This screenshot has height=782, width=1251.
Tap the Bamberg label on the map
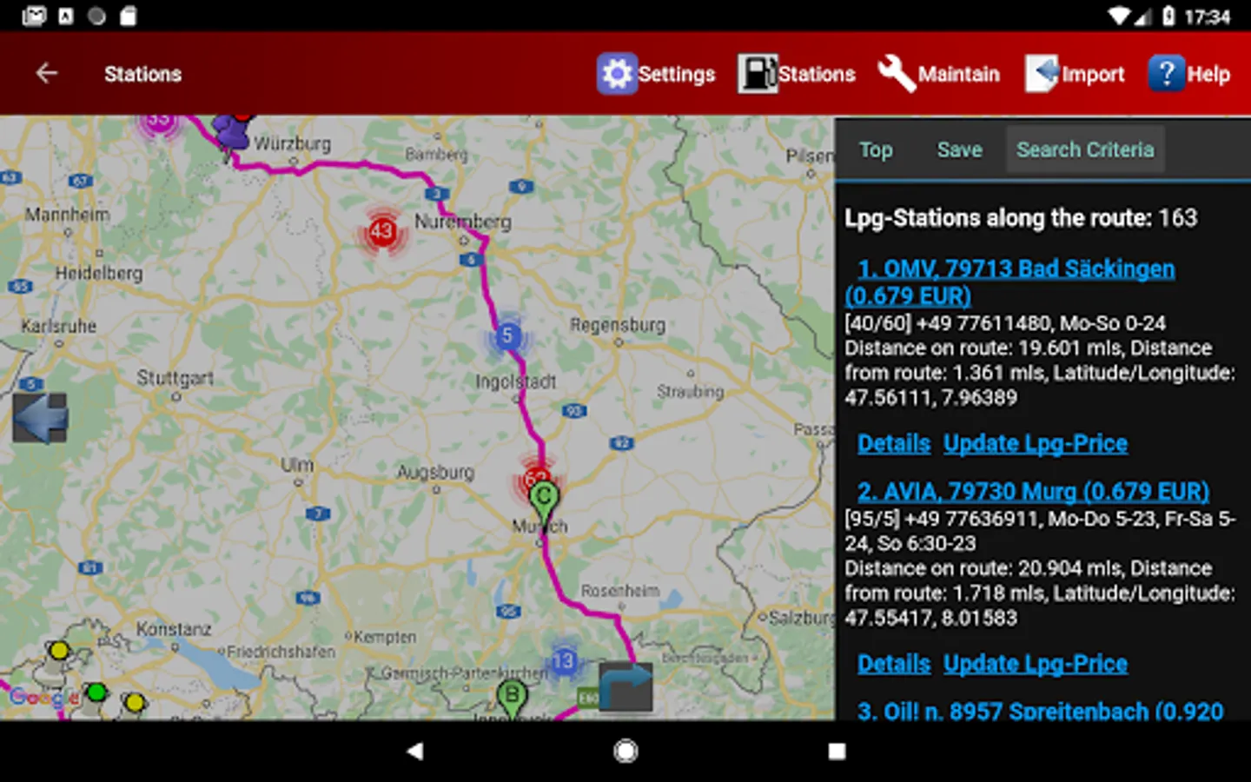coord(436,154)
